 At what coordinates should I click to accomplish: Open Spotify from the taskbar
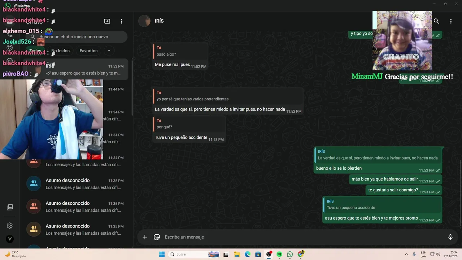coord(279,254)
